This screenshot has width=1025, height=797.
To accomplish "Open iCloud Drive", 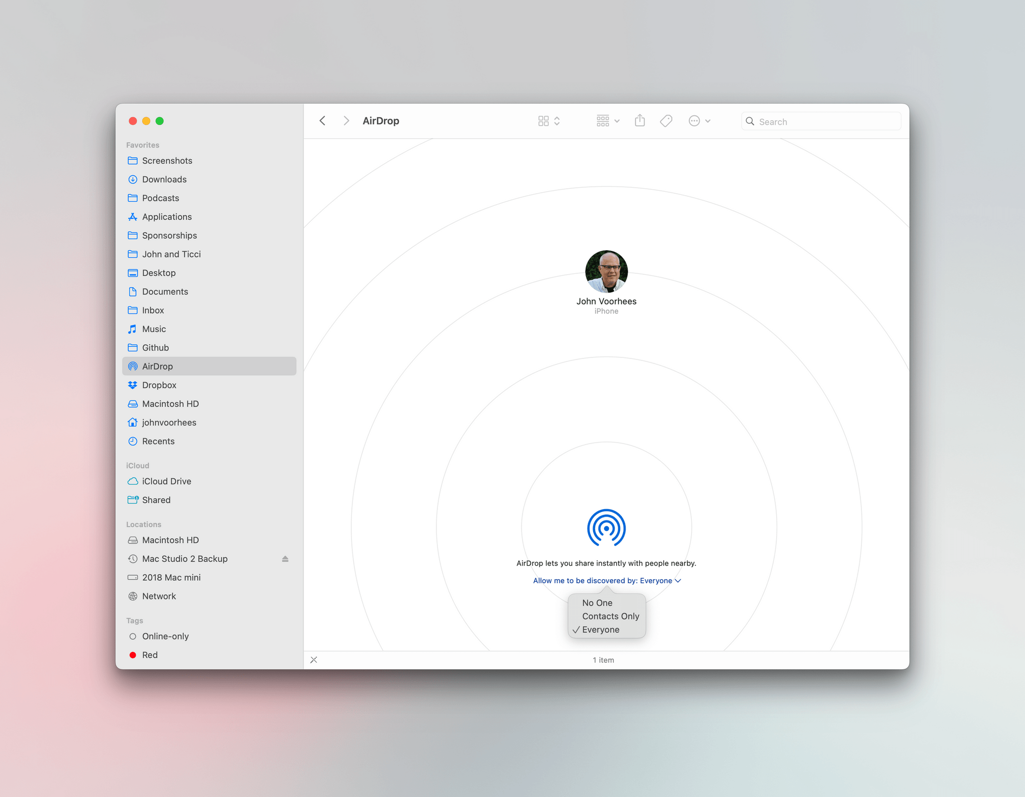I will (x=209, y=481).
